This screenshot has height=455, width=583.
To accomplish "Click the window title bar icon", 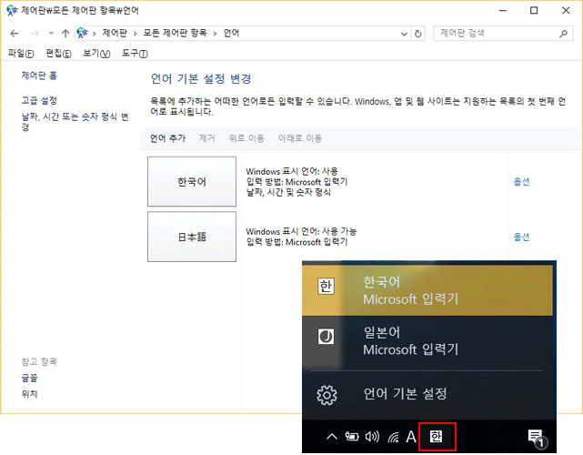I will pos(12,10).
